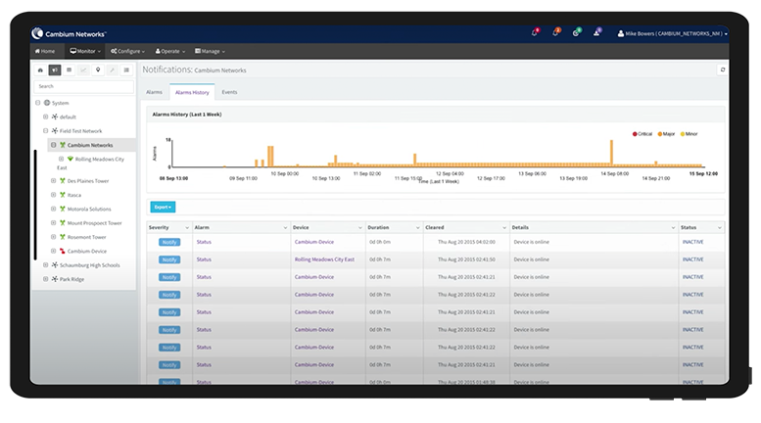Open the Operate menu
This screenshot has height=423, width=761.
[x=170, y=51]
